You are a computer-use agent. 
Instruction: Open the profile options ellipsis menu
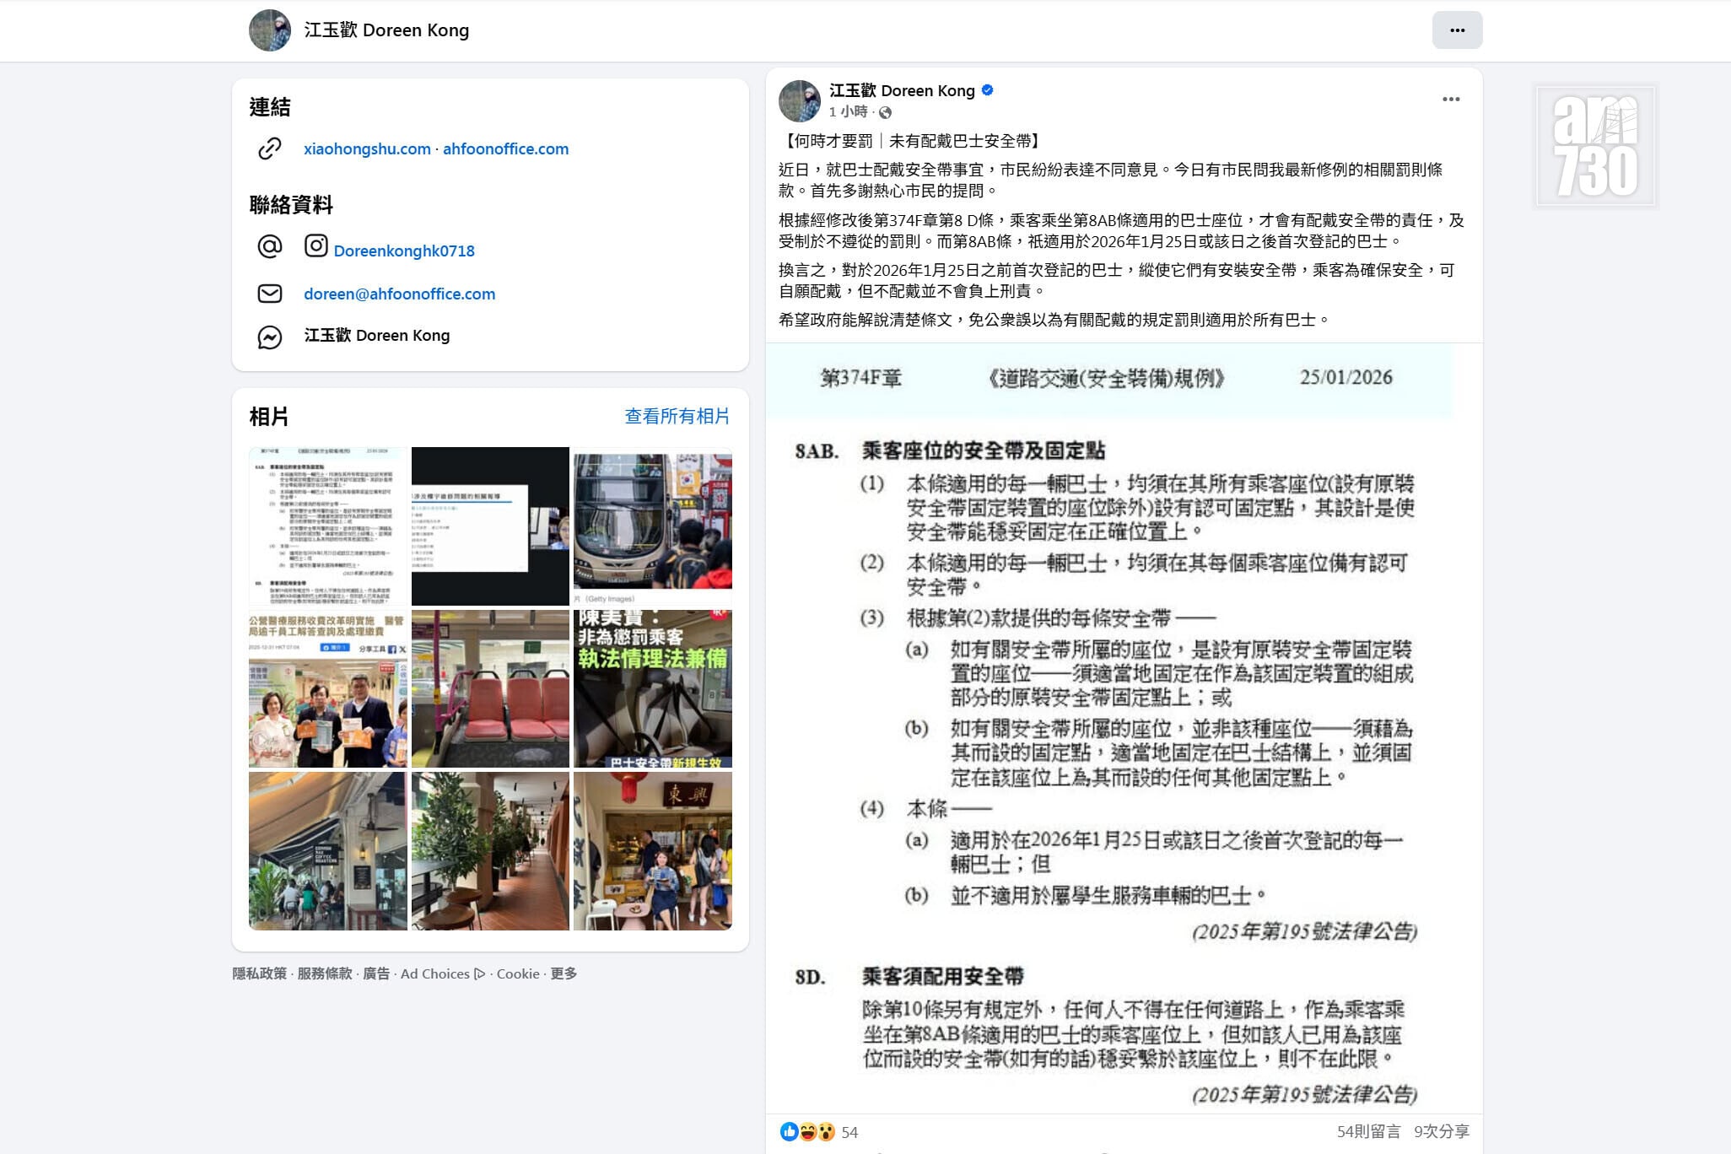tap(1457, 30)
